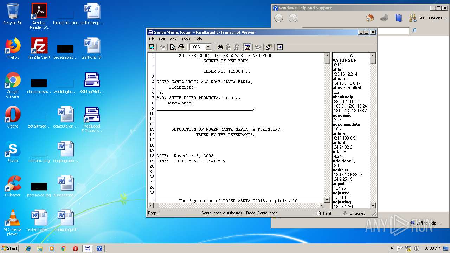Click transcript vertical scrollbar down arrow

(x=327, y=200)
